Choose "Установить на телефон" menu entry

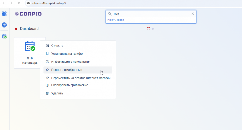78,54
